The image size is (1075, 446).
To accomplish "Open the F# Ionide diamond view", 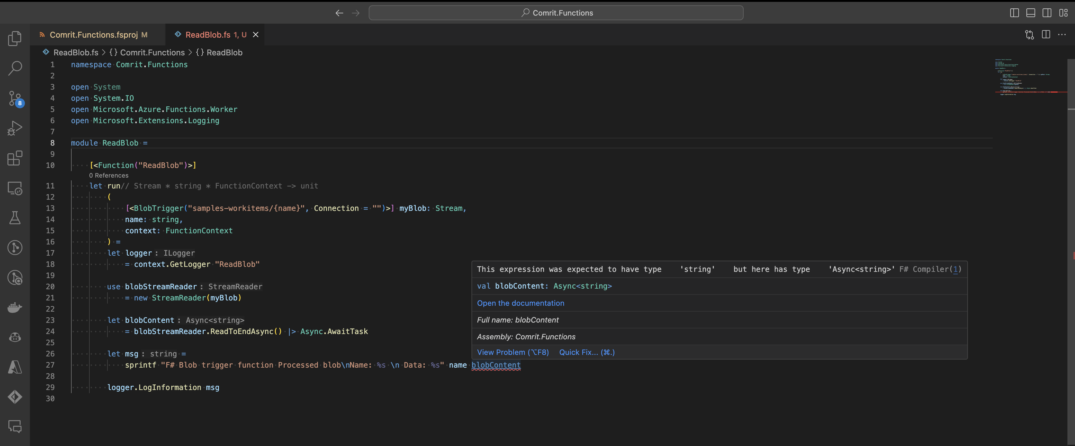I will [x=15, y=397].
